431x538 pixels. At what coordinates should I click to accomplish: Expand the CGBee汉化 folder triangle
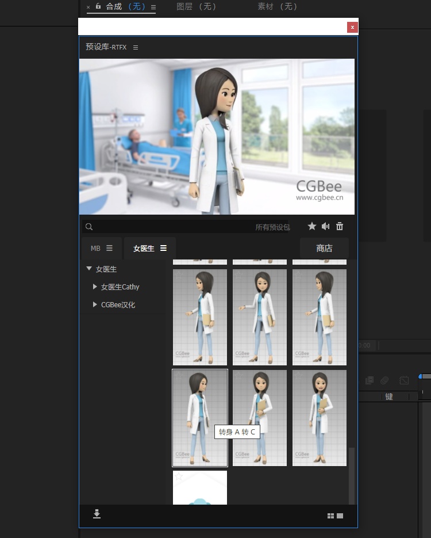pos(95,304)
